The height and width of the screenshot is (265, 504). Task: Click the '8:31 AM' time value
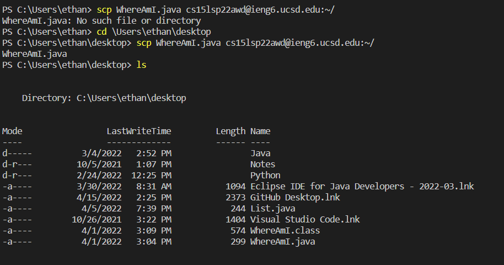click(154, 187)
